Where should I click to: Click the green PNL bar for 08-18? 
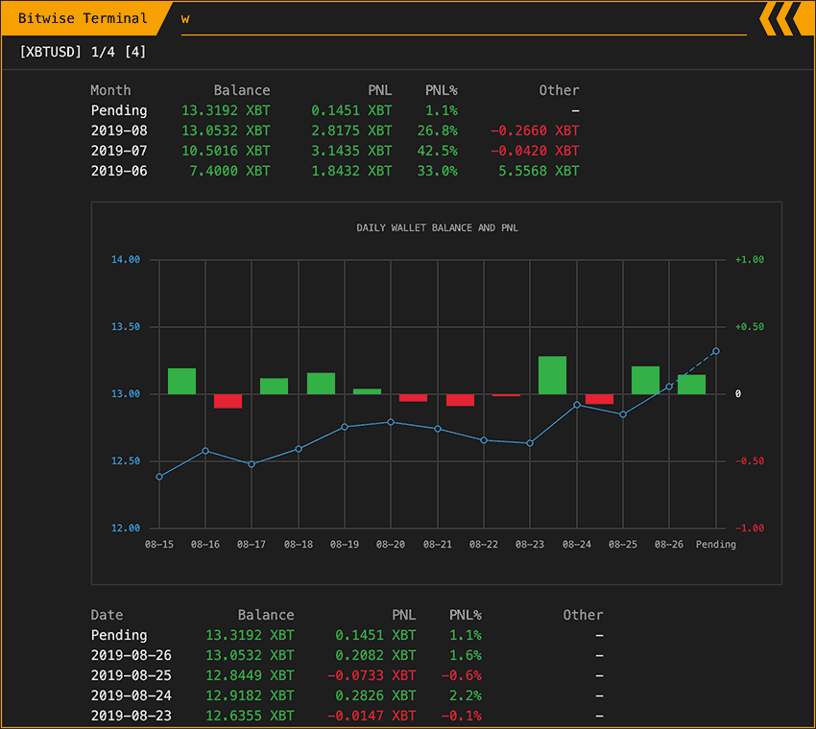pos(321,384)
